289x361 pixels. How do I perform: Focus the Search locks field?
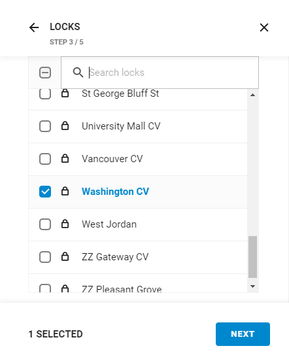coord(160,73)
